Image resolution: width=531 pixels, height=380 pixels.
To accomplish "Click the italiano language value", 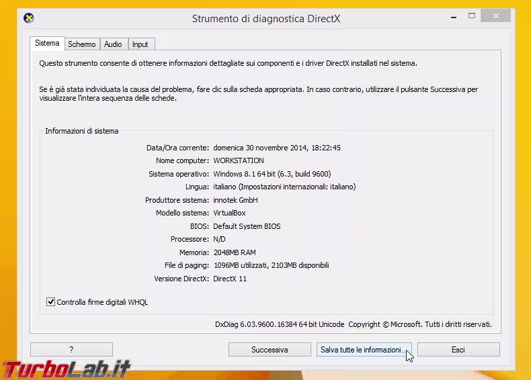I will 284,187.
